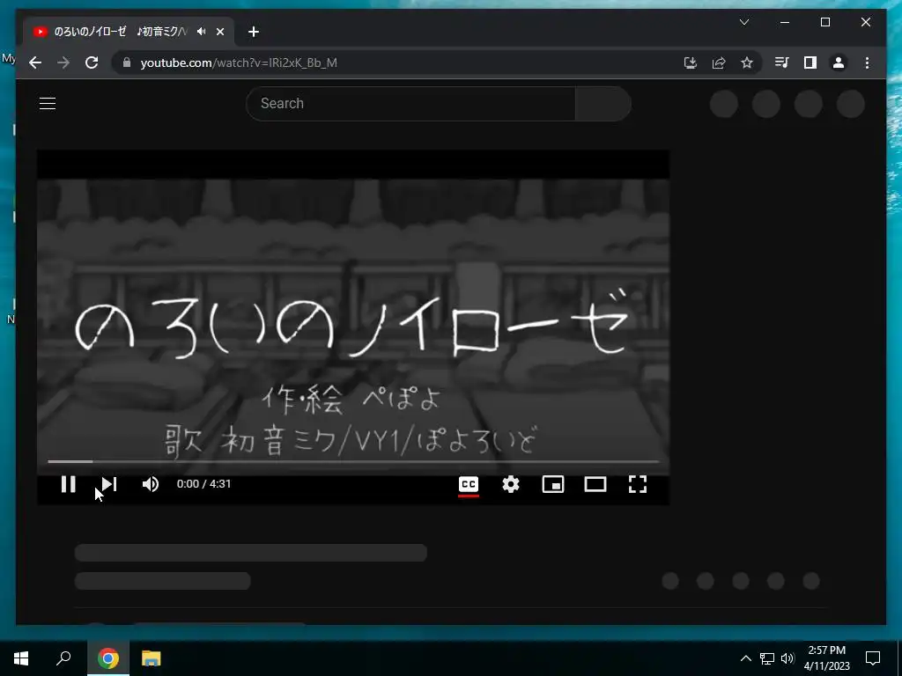Open a new tab
This screenshot has width=902, height=676.
(254, 33)
